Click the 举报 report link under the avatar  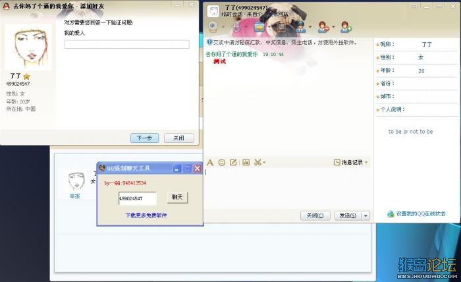74,196
